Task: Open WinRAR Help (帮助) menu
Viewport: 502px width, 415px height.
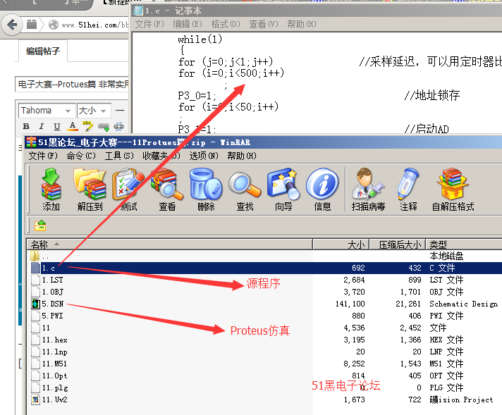Action: (x=242, y=156)
